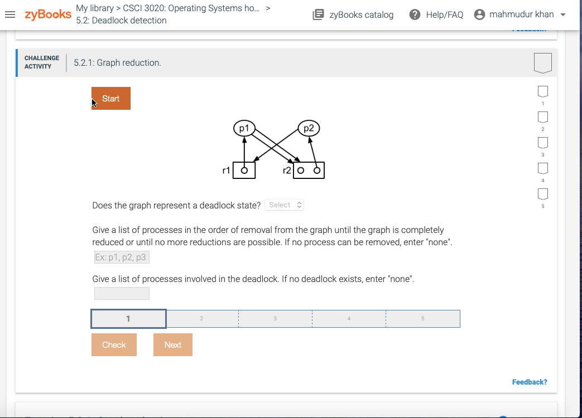
Task: Click the deadlocked processes input field
Action: 122,293
